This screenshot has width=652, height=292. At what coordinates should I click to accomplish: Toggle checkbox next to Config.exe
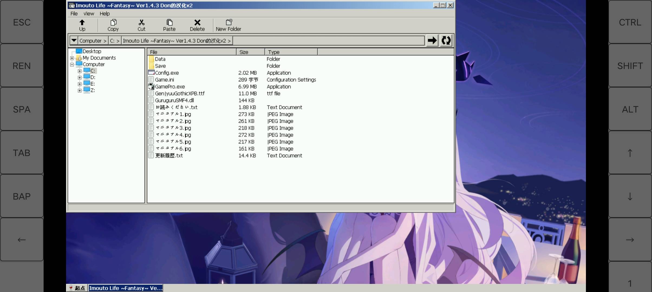point(151,73)
